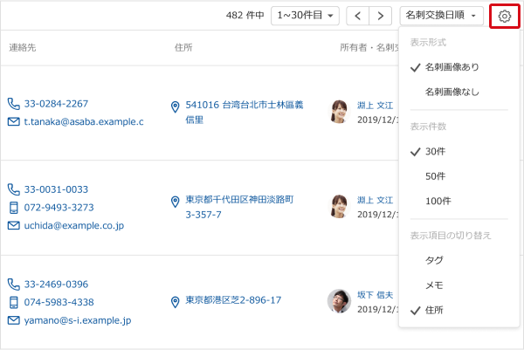Select 名刺画像あり display format

(452, 67)
